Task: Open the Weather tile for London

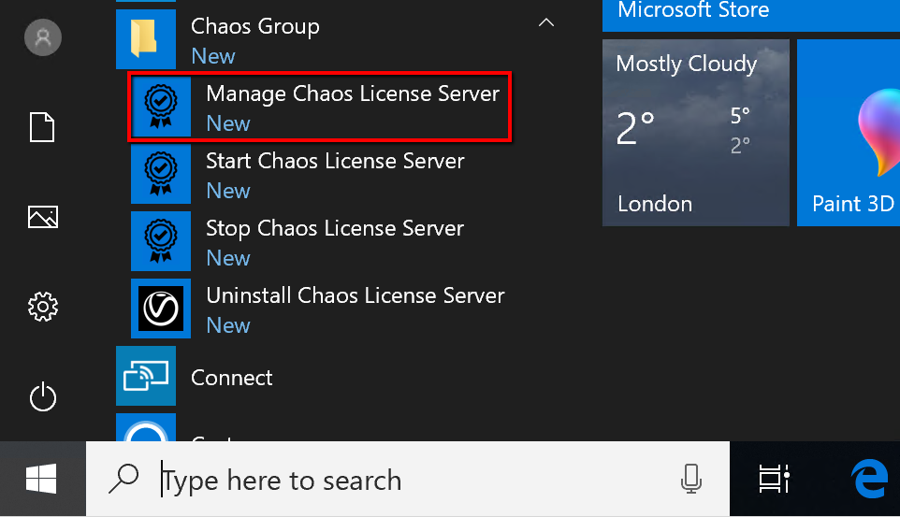Action: click(x=695, y=133)
